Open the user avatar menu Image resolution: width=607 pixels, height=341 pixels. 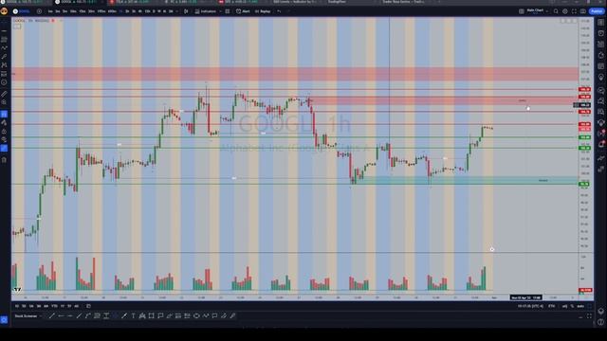click(x=4, y=11)
